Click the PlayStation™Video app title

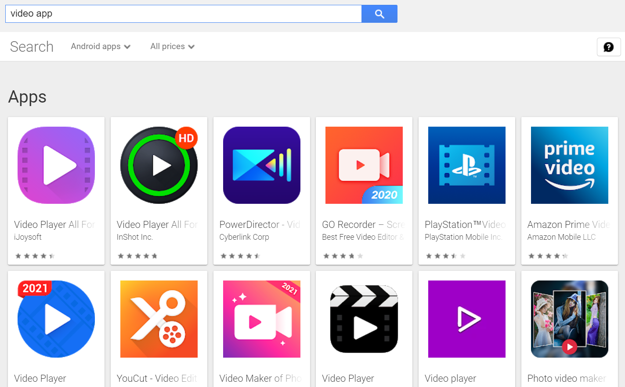coord(466,224)
